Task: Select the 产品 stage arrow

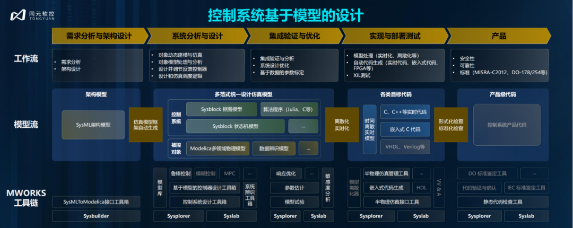Action: point(499,36)
